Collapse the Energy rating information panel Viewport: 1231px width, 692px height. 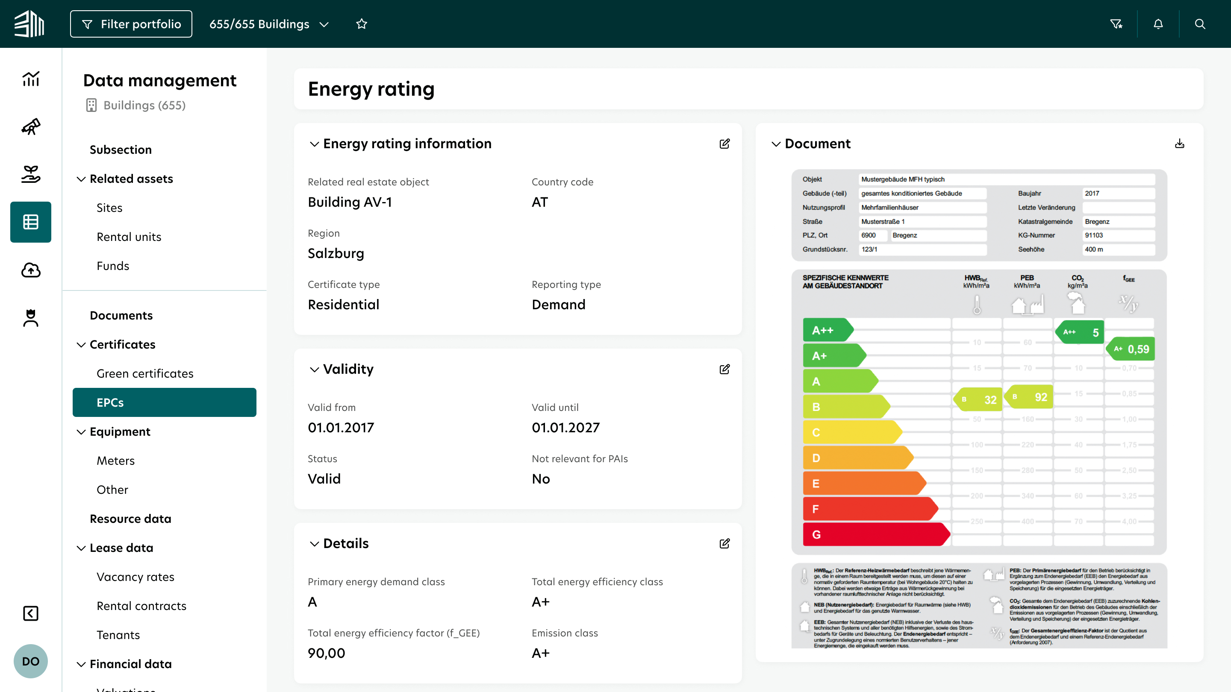314,144
